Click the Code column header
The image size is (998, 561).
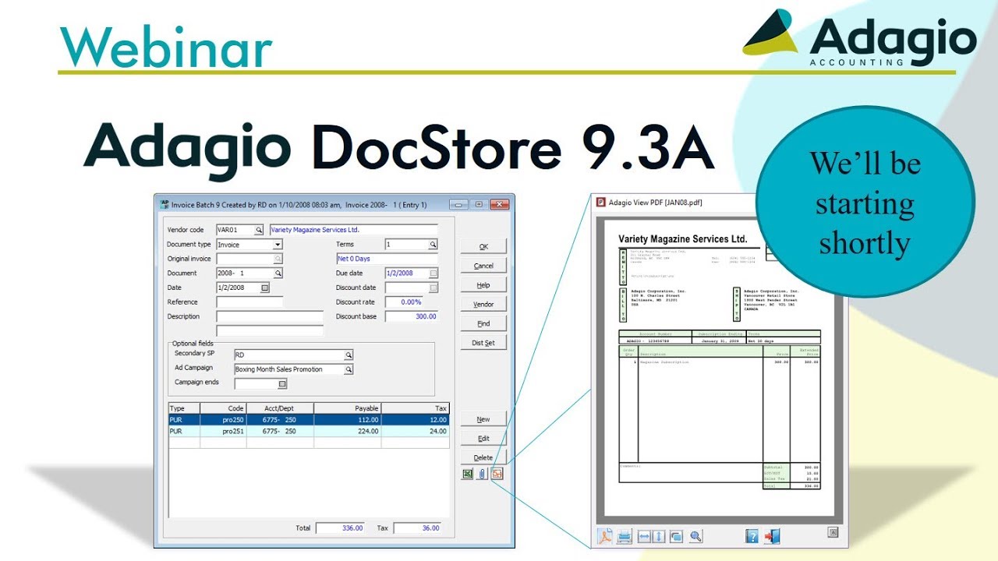point(223,408)
